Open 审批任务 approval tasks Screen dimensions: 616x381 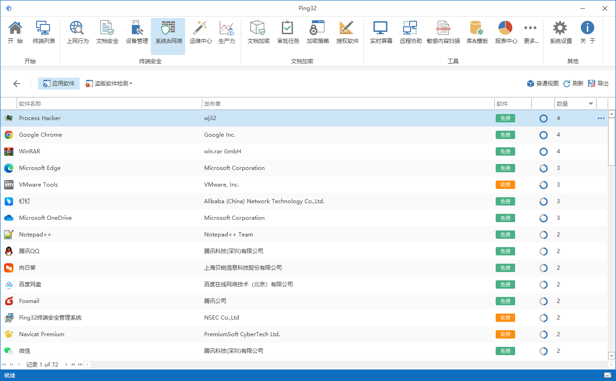(288, 32)
